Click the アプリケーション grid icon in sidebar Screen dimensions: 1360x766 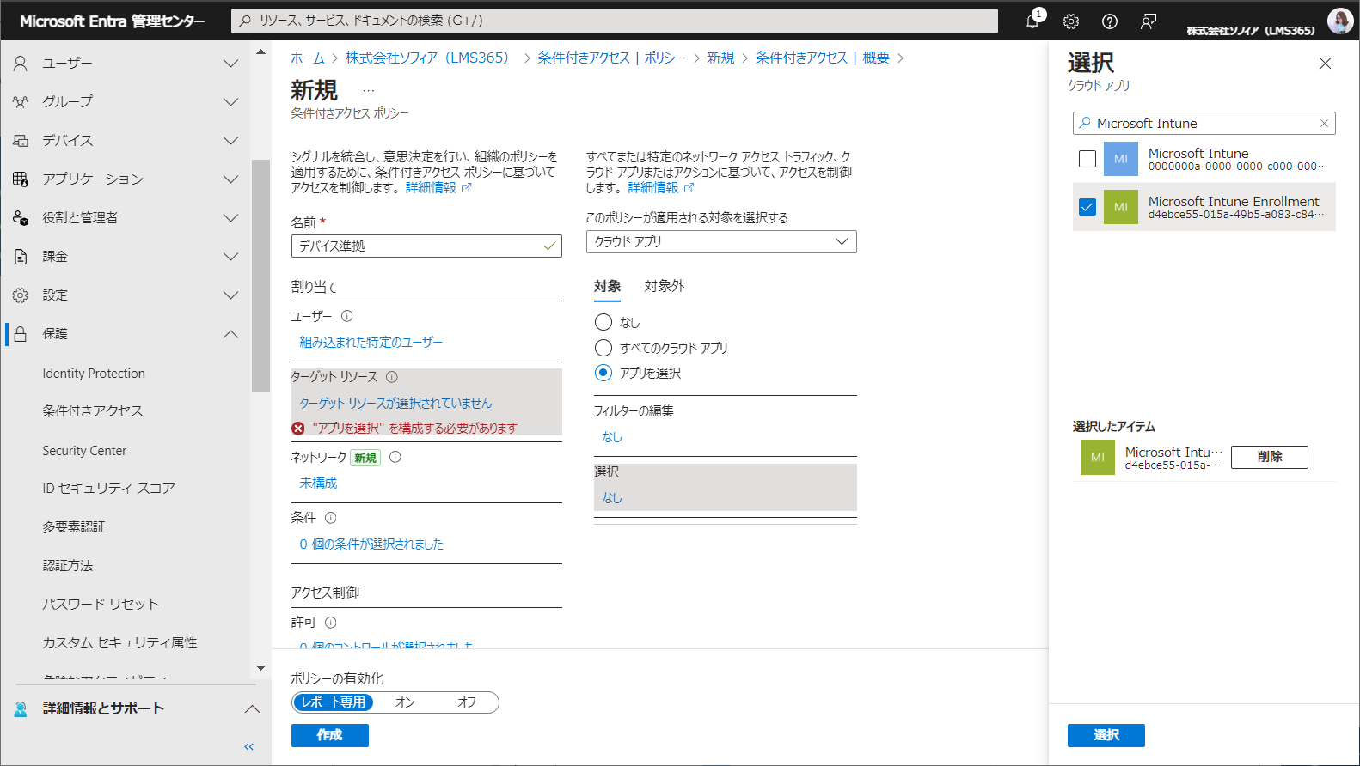21,179
